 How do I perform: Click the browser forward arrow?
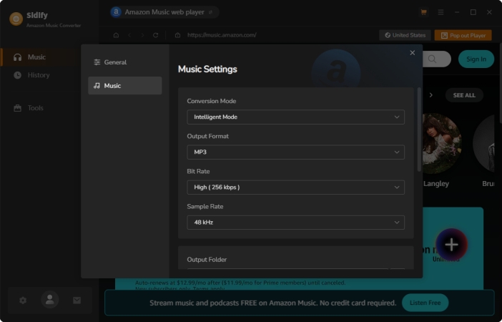(142, 35)
